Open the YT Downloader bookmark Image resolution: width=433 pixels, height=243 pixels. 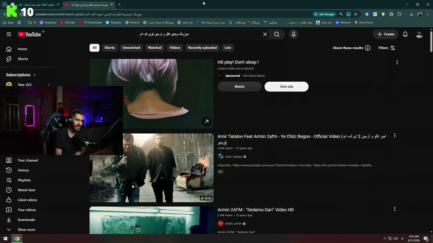pyautogui.click(x=90, y=23)
